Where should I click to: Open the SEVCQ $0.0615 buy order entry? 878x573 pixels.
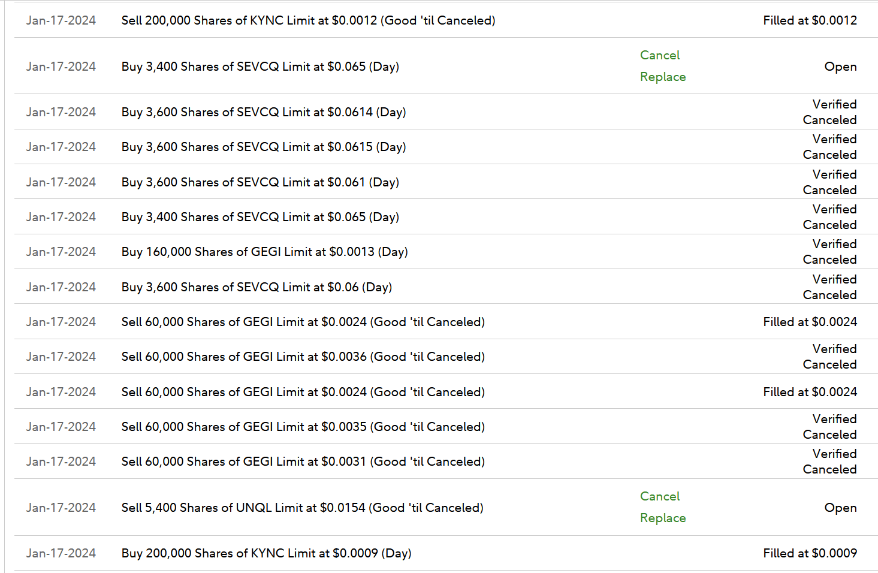tap(264, 147)
